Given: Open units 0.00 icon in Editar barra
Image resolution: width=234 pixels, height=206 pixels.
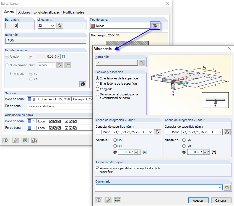Looking at the screenshot, I should pos(25,140).
